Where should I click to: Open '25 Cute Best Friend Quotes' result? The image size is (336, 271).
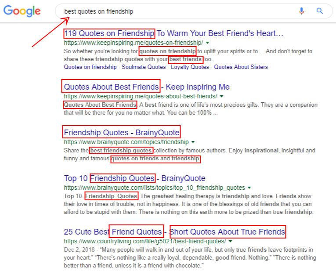click(174, 232)
